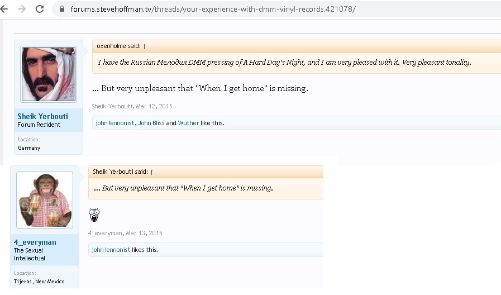Reload the page with the refresh icon
This screenshot has height=295, width=501.
40,9
